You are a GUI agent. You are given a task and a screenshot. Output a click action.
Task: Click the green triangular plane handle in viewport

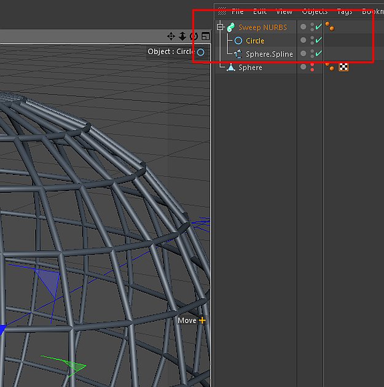77,366
